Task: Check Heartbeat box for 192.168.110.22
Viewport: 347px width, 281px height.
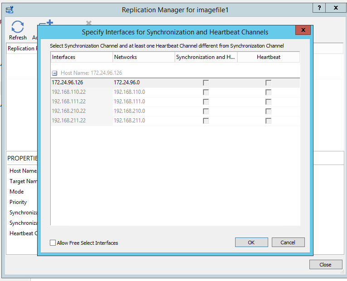Action: [x=268, y=92]
